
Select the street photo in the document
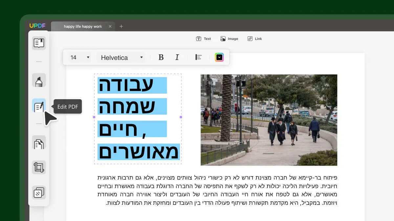pos(269,120)
